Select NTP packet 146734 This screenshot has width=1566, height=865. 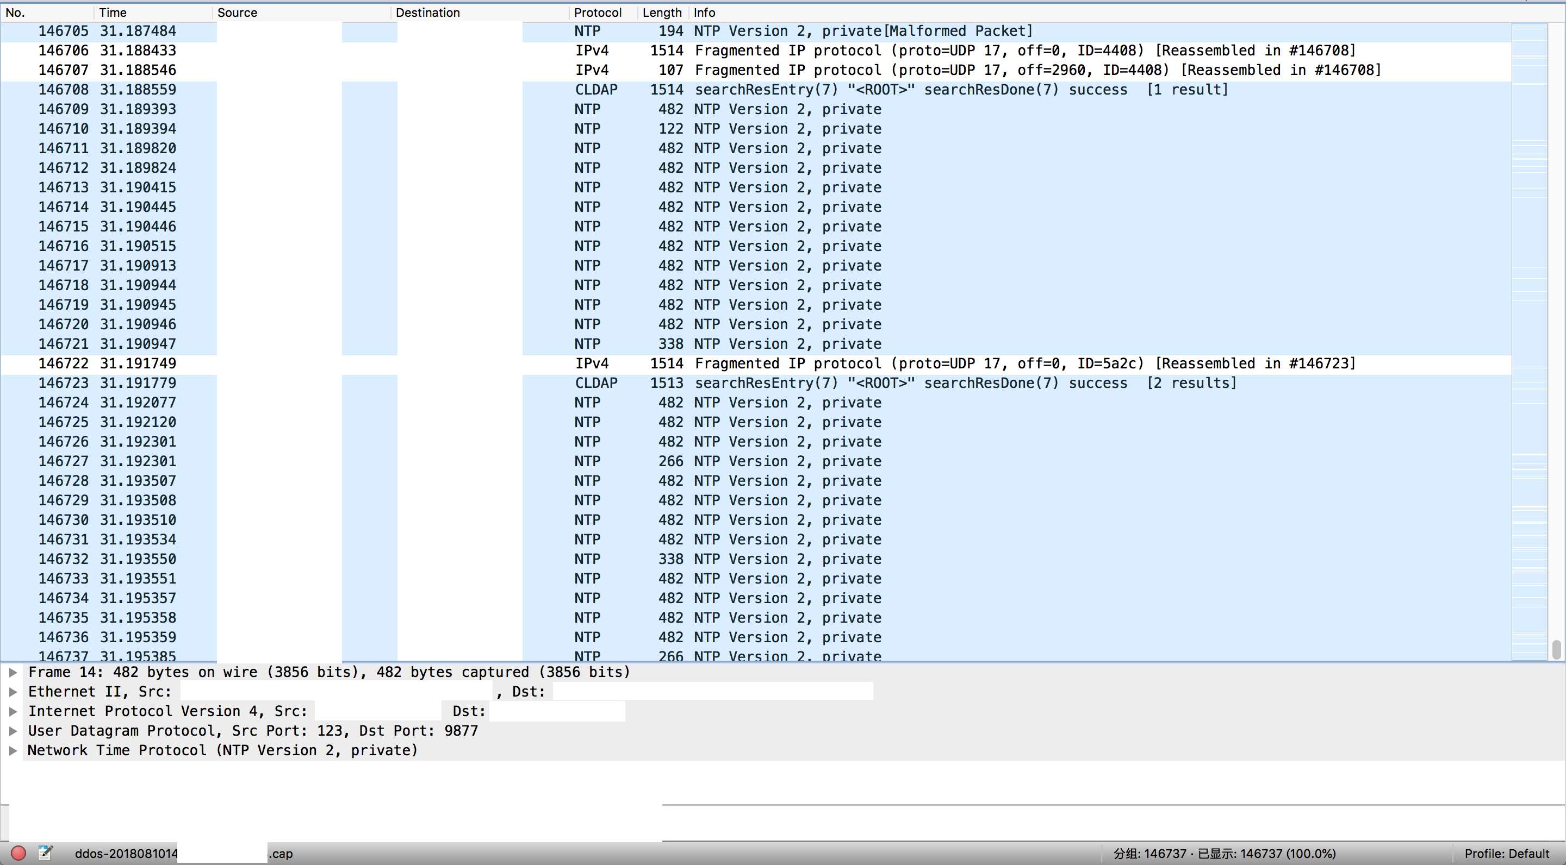[756, 598]
